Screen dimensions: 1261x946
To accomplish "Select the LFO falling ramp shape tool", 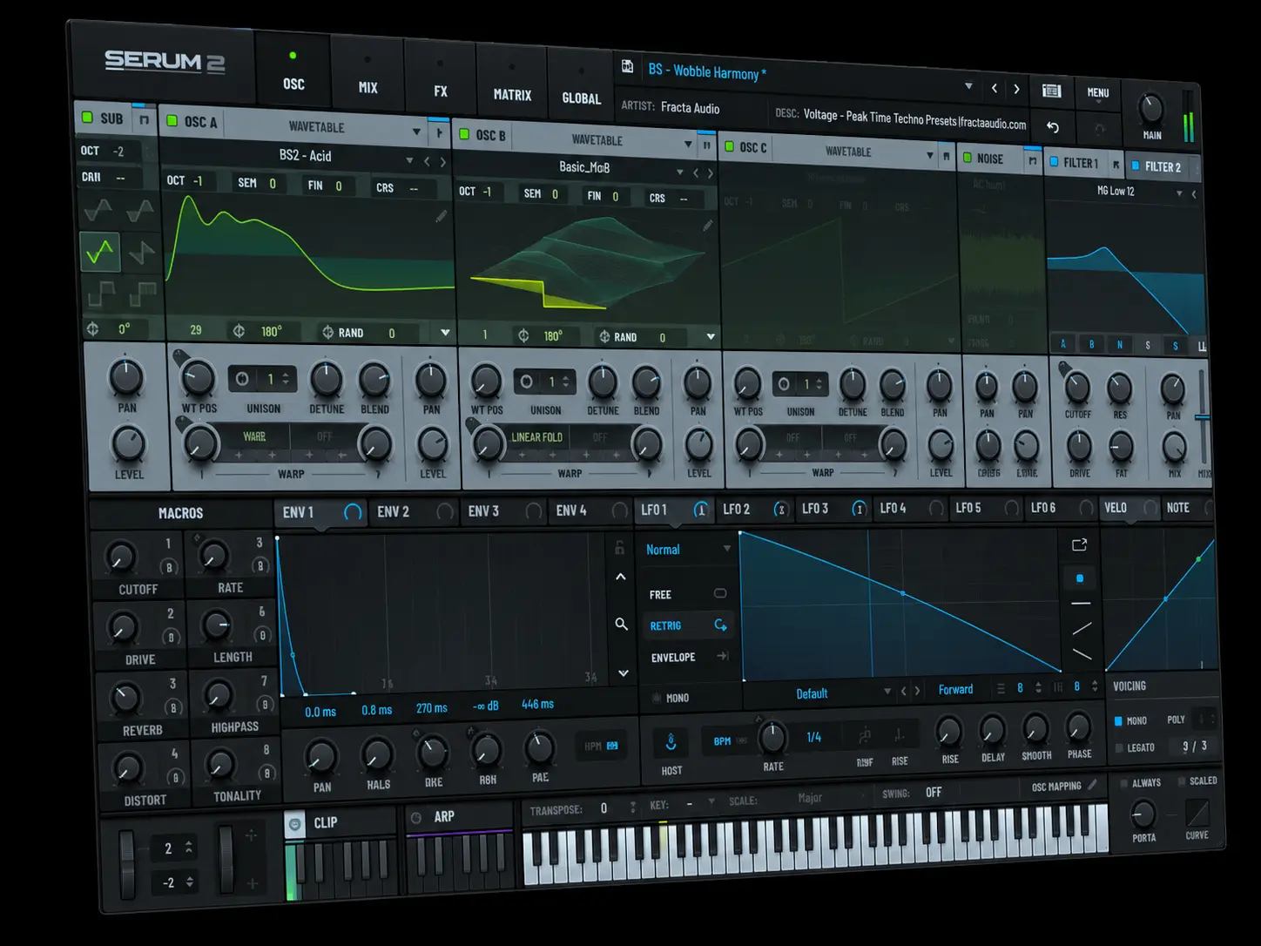I will pos(1082,654).
